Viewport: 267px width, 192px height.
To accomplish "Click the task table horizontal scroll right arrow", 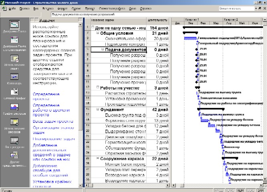I will (x=168, y=185).
